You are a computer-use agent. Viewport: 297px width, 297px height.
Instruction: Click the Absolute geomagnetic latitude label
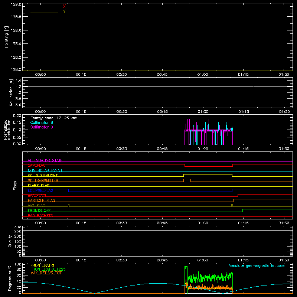[x=257, y=266]
